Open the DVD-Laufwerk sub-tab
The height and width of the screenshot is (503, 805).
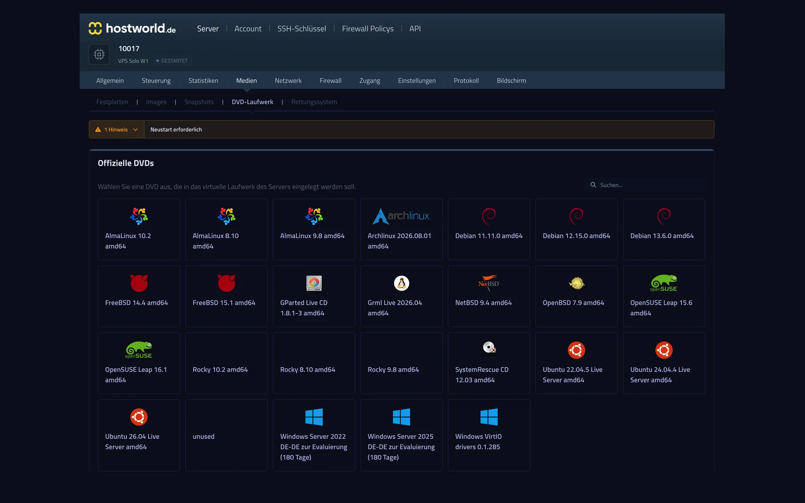[252, 102]
